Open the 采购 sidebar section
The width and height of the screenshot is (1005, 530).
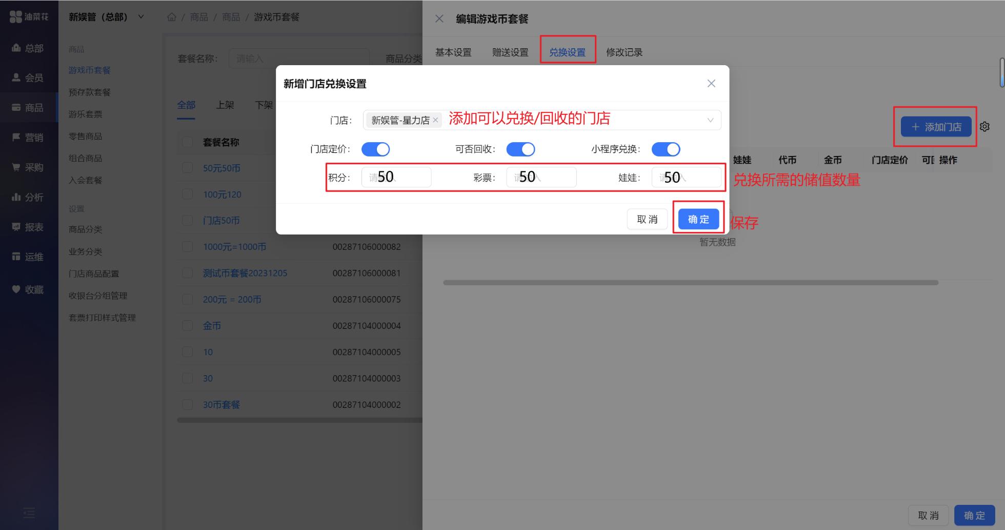(28, 167)
